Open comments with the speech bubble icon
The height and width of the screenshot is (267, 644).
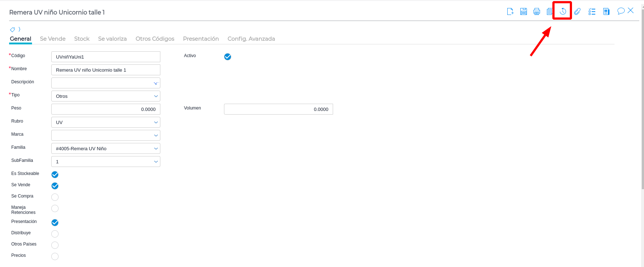coord(621,11)
